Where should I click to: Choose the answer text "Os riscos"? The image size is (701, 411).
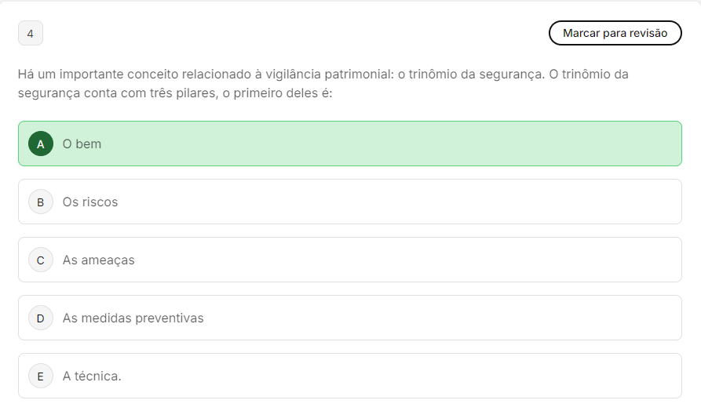[90, 202]
